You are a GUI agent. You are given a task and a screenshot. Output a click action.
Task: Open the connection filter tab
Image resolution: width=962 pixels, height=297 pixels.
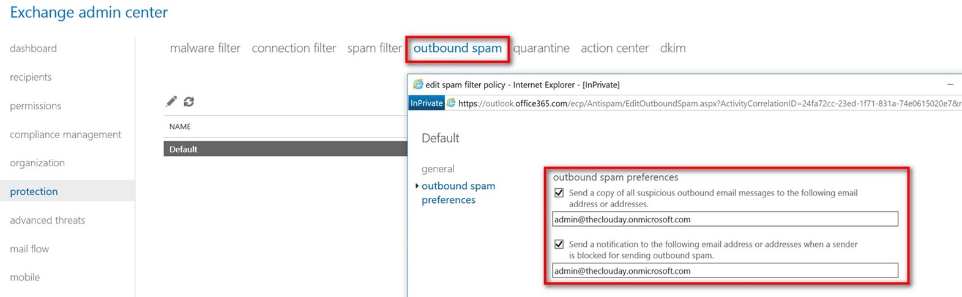(x=294, y=48)
